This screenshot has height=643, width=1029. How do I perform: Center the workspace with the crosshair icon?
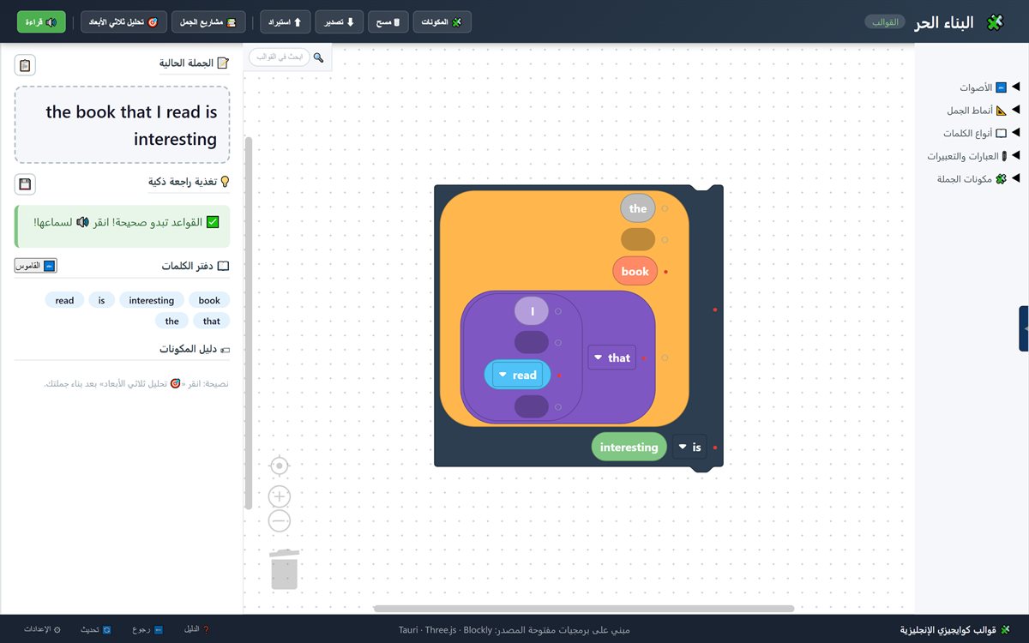pos(280,466)
